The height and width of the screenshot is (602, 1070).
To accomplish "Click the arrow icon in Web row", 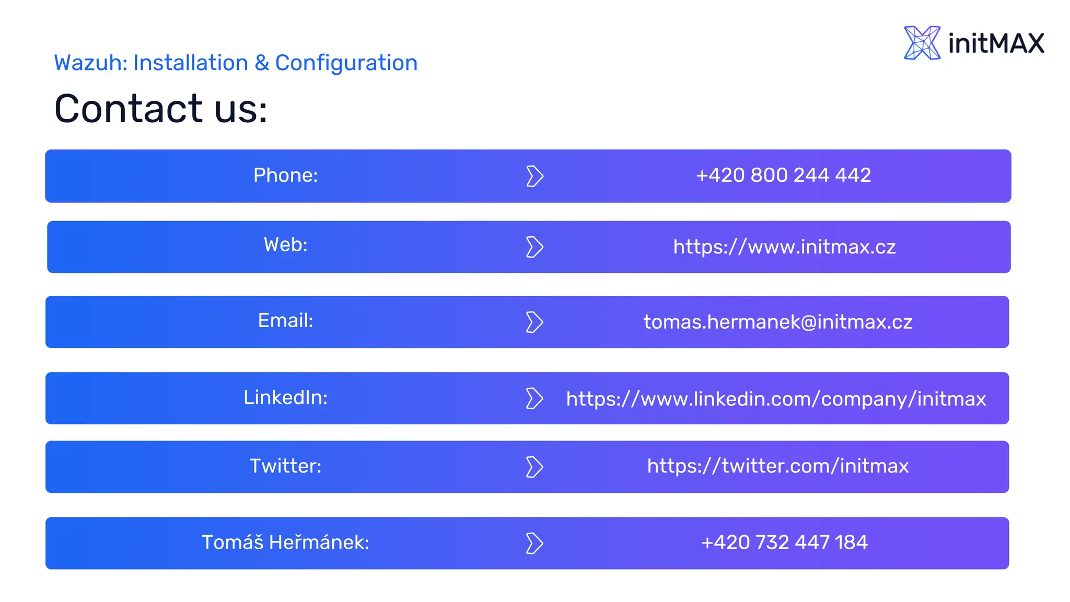I will point(534,247).
